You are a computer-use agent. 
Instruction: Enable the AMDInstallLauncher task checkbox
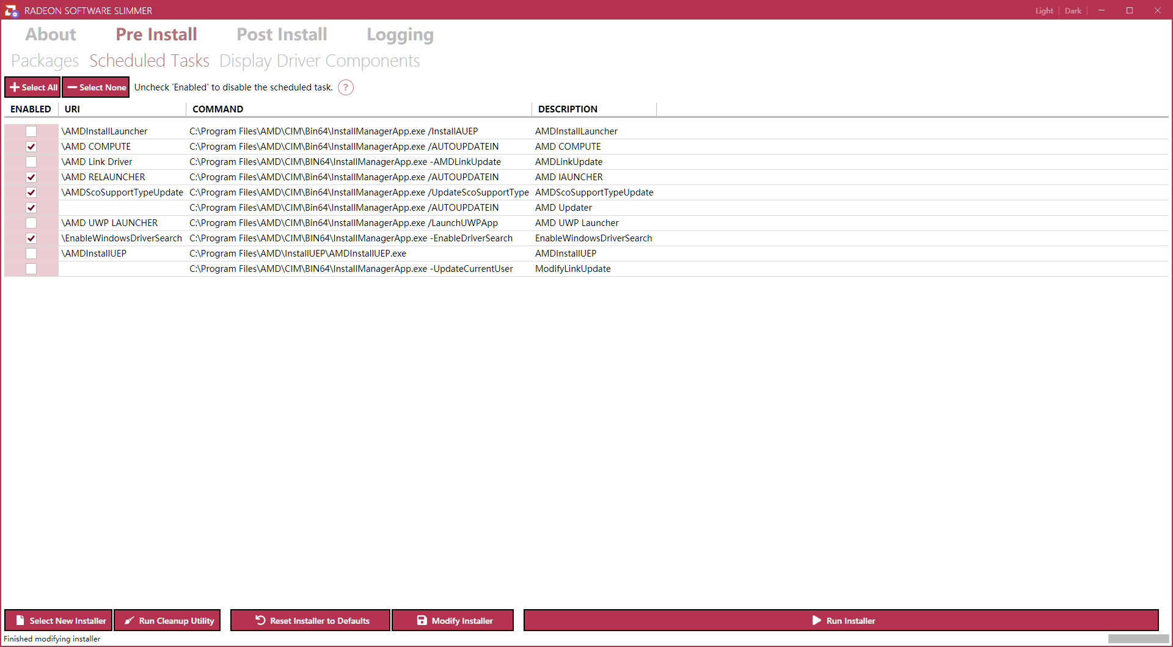[x=31, y=131]
